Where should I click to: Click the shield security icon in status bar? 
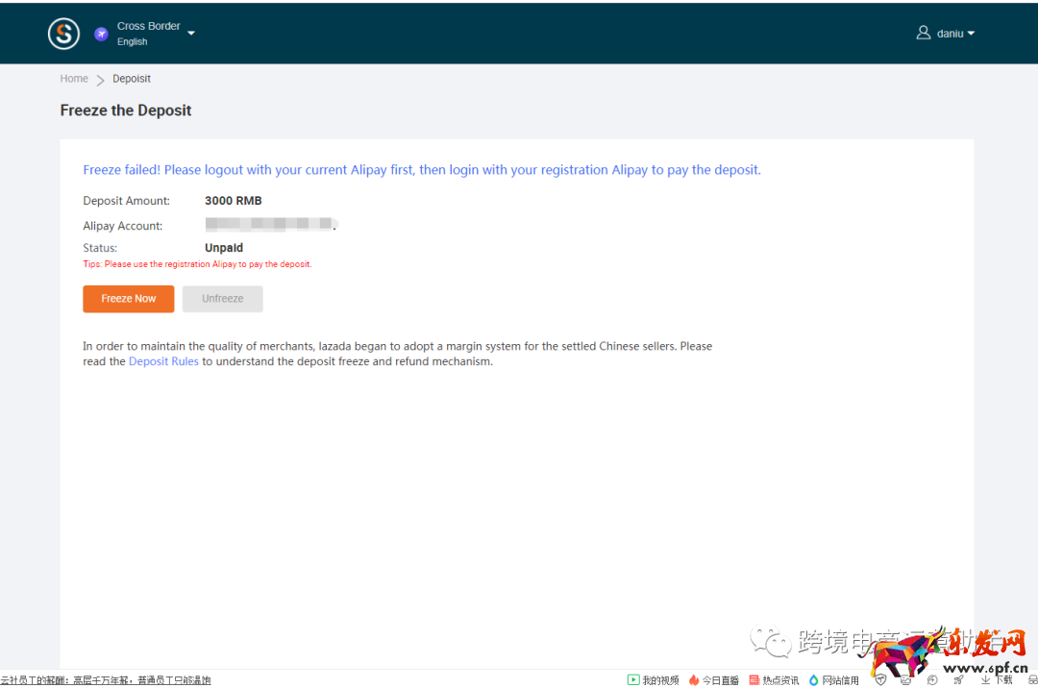point(880,679)
